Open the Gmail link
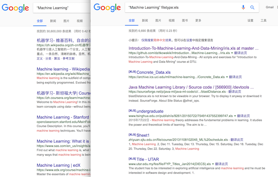Viewport: 278px width, 177px height. pos(270,7)
